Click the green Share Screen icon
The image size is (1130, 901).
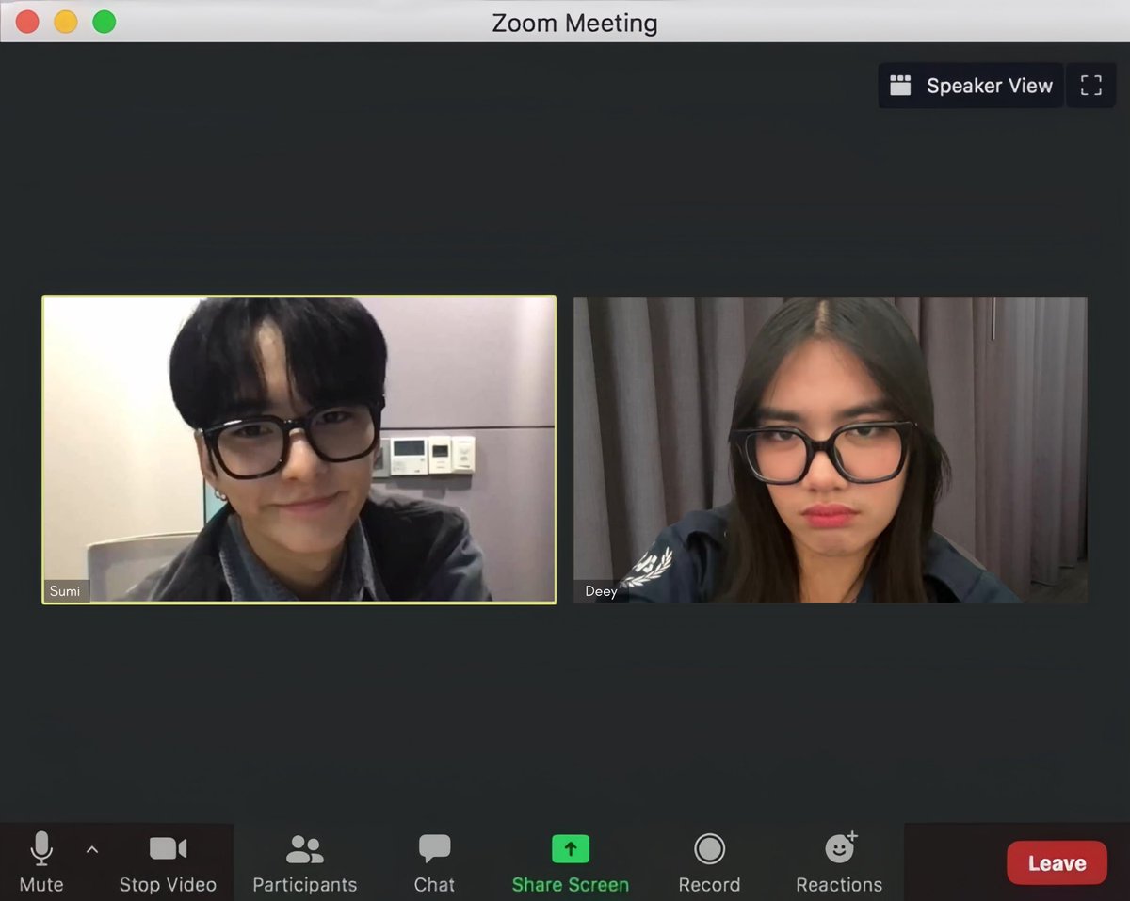(x=570, y=848)
